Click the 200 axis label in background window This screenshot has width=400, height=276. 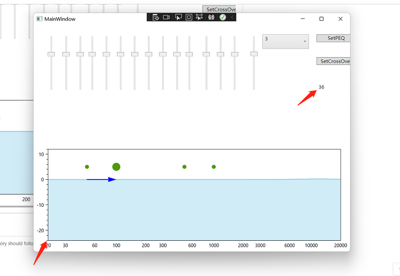click(26, 199)
